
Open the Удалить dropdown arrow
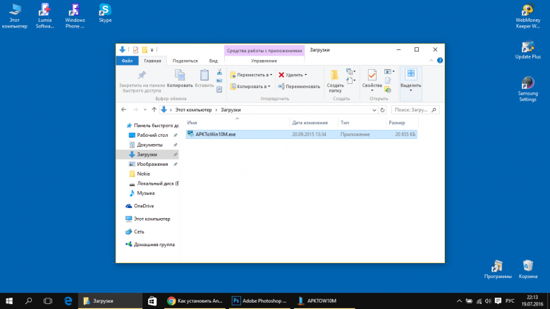(305, 75)
